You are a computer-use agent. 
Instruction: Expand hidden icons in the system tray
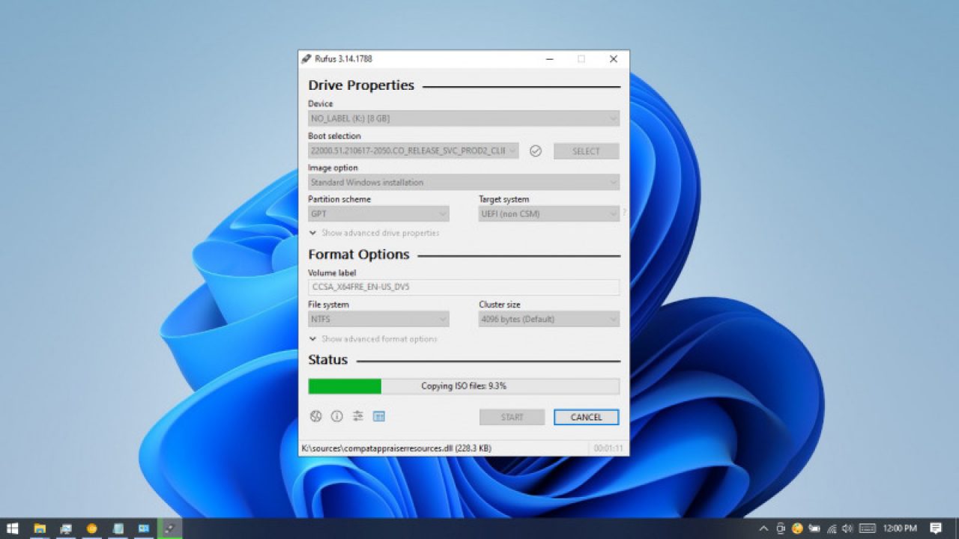763,529
